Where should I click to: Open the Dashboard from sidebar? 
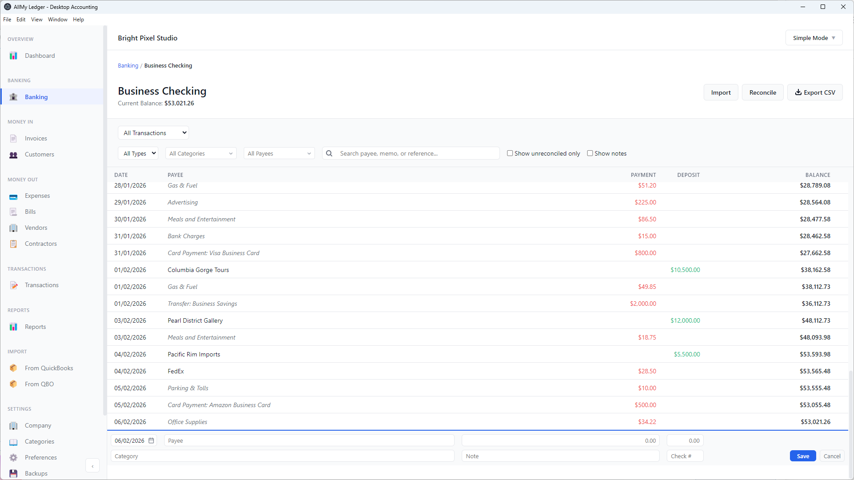tap(40, 55)
